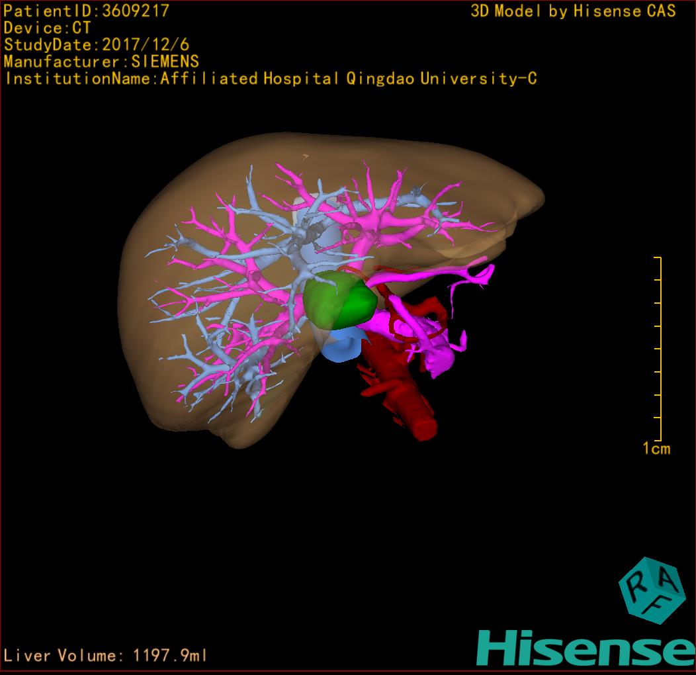Click the InstitutionName overlay text
This screenshot has height=675, width=696.
pyautogui.click(x=270, y=79)
